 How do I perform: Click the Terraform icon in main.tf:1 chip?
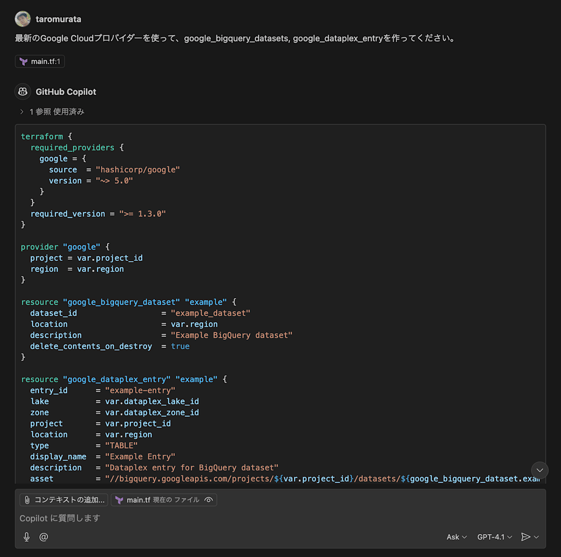[x=24, y=61]
